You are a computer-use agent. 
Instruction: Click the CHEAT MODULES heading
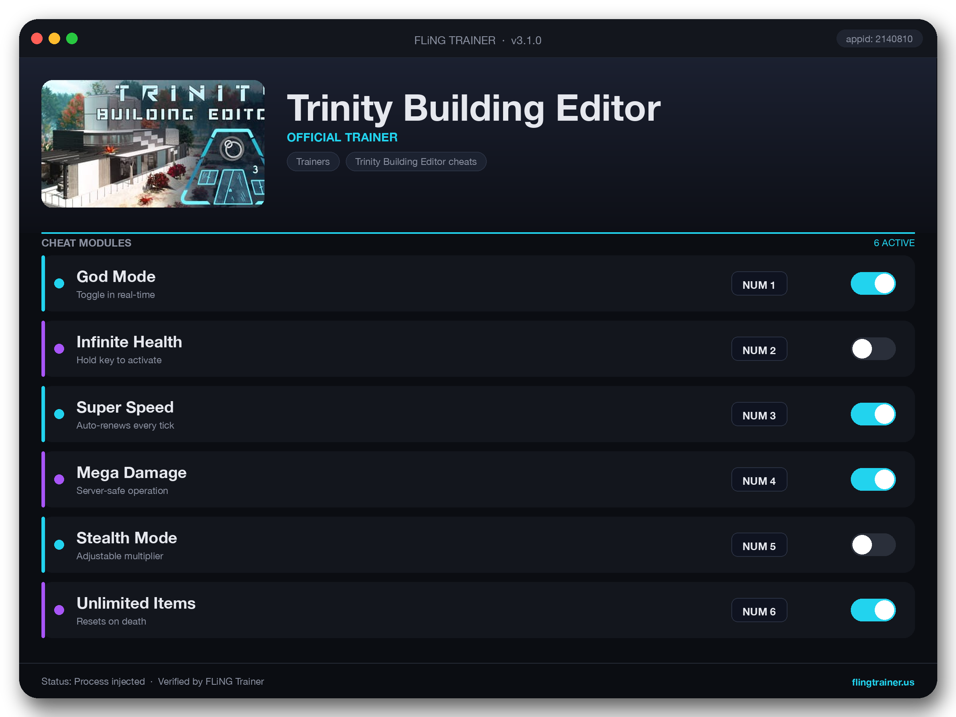tap(86, 243)
